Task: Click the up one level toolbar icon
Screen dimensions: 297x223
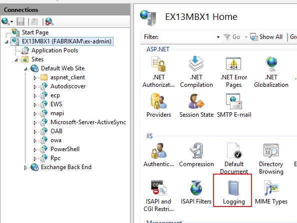Action: tap(34, 21)
